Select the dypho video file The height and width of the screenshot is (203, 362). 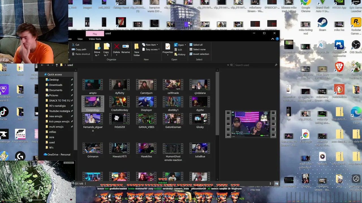point(200,104)
